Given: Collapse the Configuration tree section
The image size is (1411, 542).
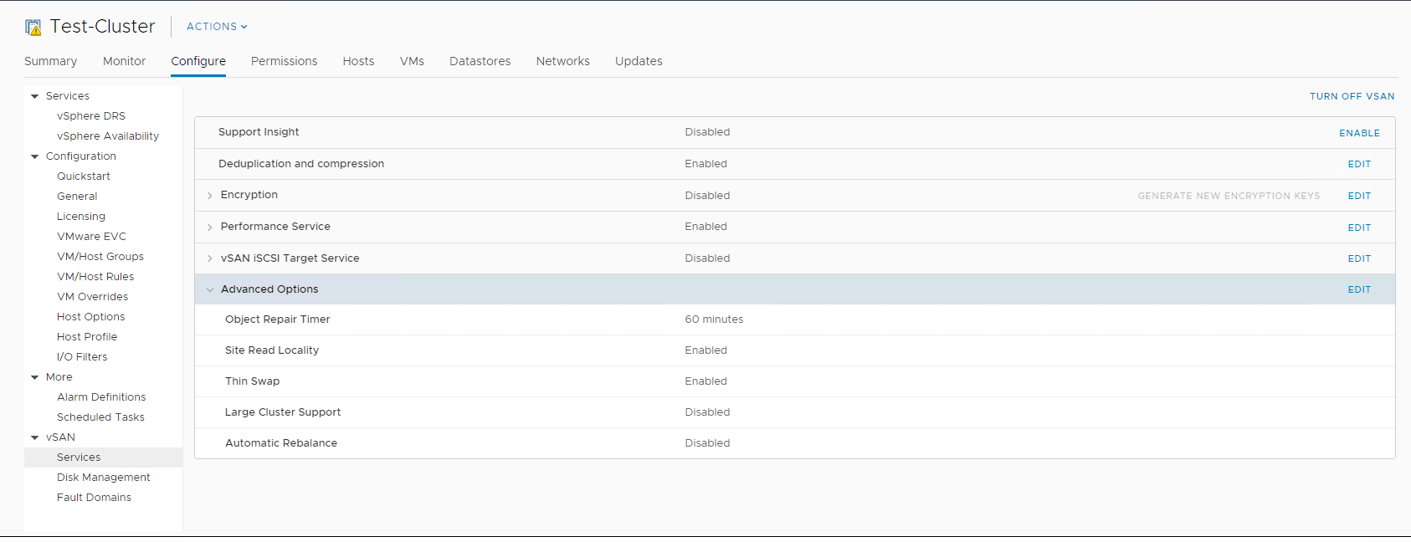Looking at the screenshot, I should 35,156.
